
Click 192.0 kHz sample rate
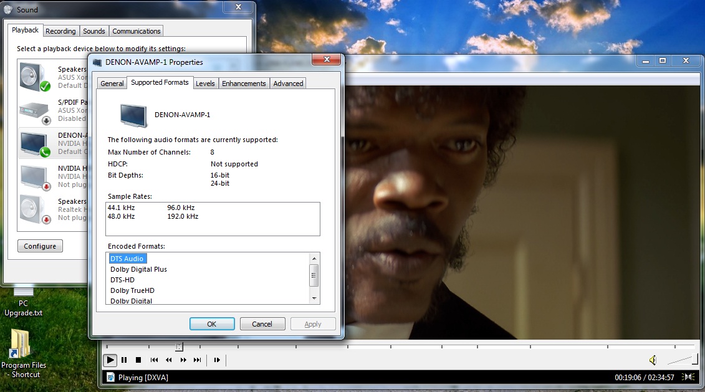click(x=183, y=216)
